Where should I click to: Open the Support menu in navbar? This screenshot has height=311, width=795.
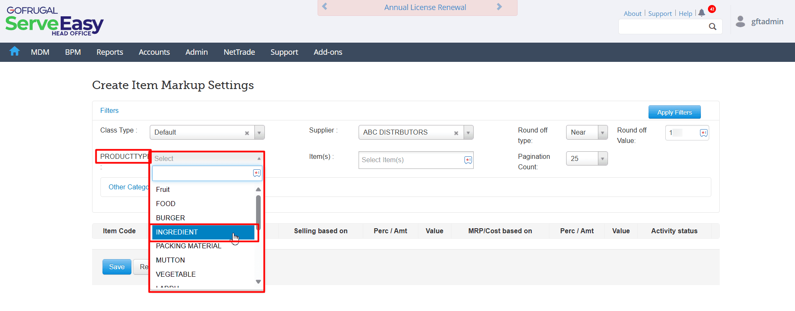tap(284, 52)
